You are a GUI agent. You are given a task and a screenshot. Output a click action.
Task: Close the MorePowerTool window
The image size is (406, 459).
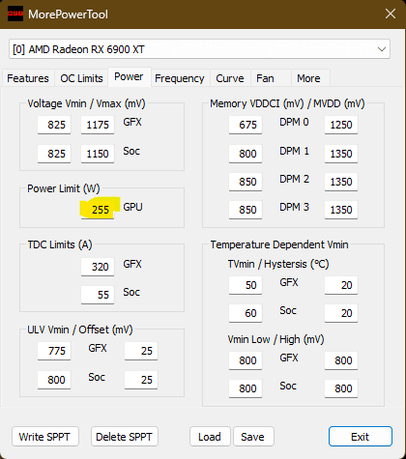point(391,14)
